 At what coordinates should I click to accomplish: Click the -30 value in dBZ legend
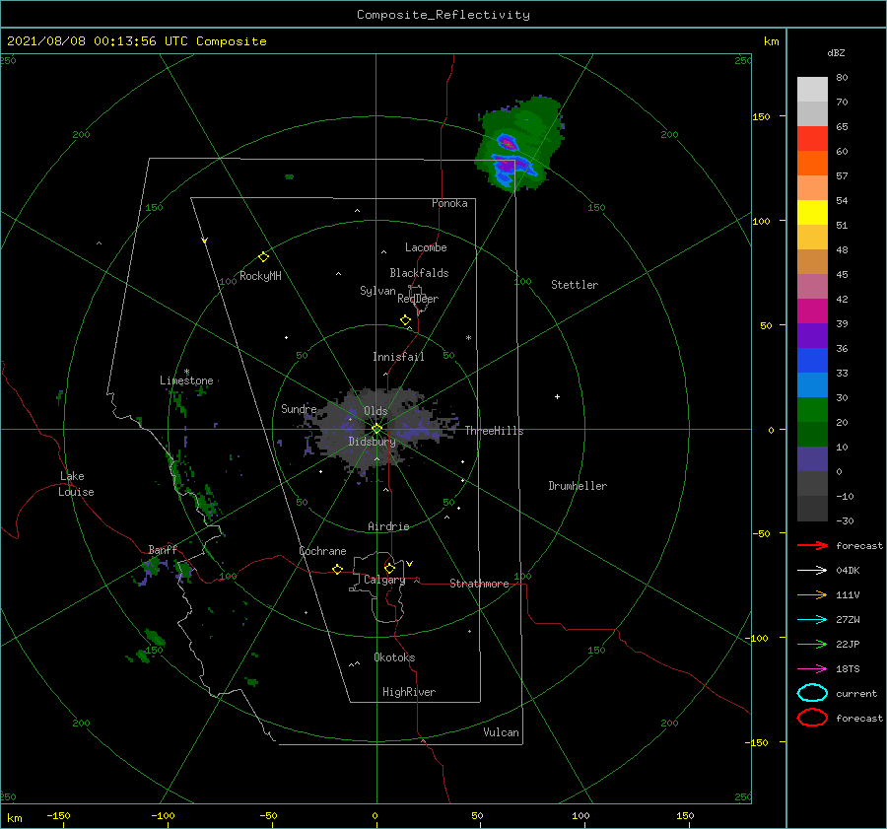click(846, 521)
